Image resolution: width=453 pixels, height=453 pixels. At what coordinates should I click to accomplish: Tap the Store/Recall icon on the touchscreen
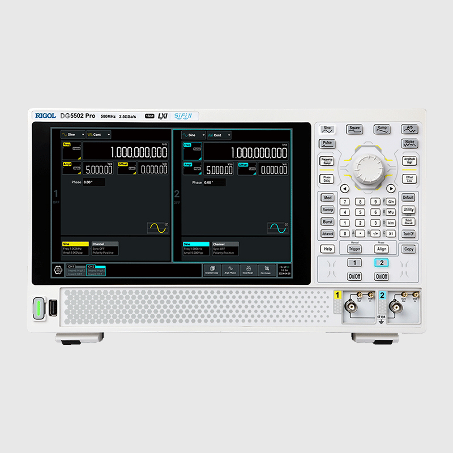coord(248,270)
